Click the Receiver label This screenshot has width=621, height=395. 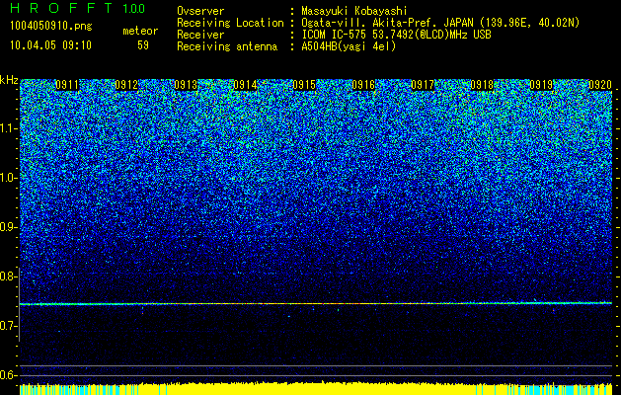[x=200, y=35]
